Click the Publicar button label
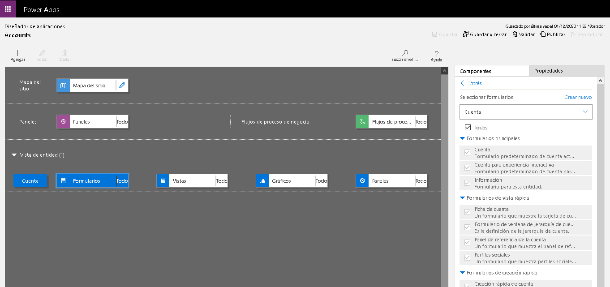 tap(556, 34)
